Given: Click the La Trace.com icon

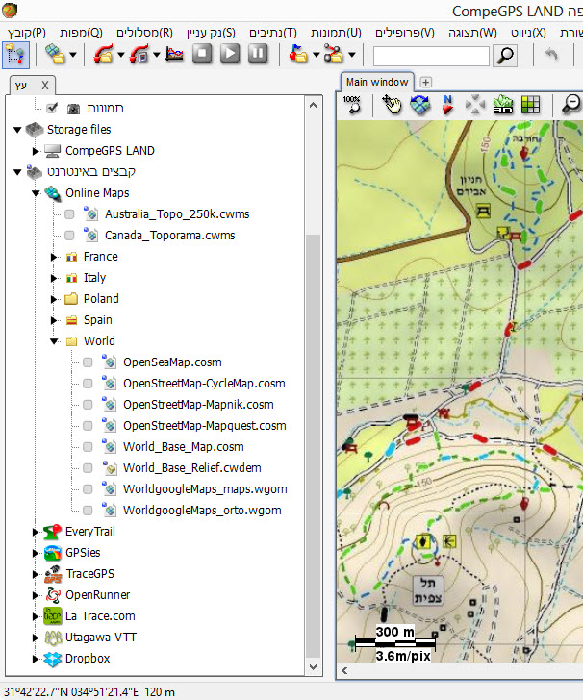Looking at the screenshot, I should 52,616.
